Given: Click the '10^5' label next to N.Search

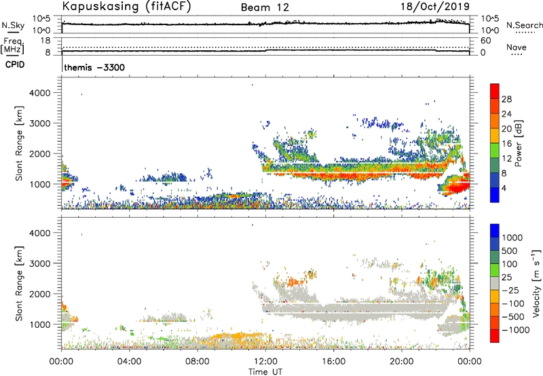Looking at the screenshot, I should point(490,18).
